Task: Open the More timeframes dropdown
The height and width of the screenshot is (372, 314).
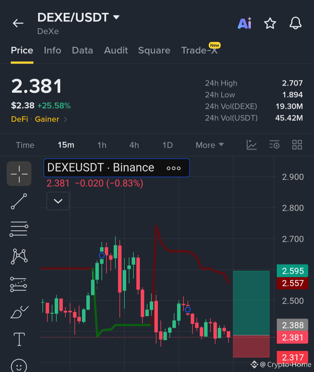Action: (210, 145)
